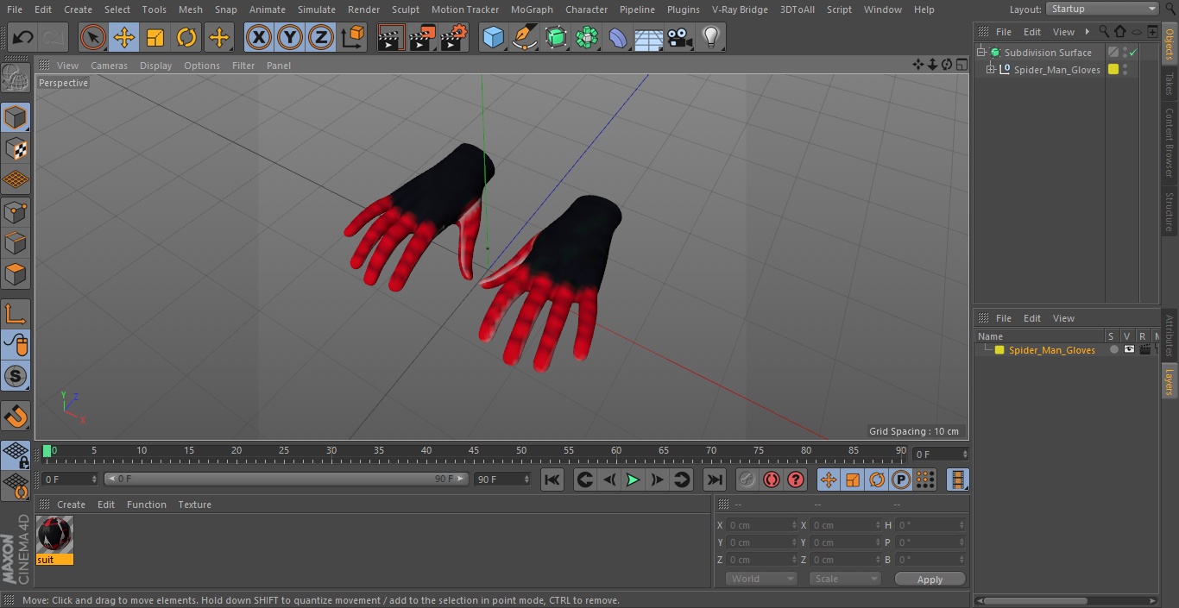The width and height of the screenshot is (1179, 608).
Task: Expand the Spider_Man_Gloves object node
Action: [x=991, y=70]
